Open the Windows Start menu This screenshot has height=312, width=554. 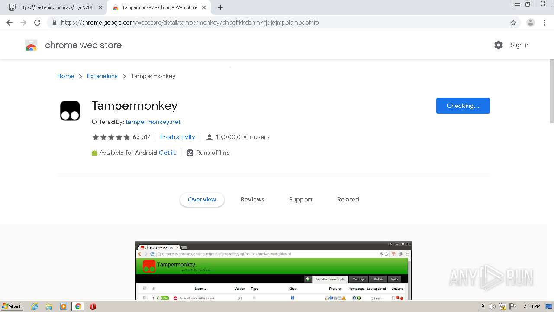[x=12, y=306]
